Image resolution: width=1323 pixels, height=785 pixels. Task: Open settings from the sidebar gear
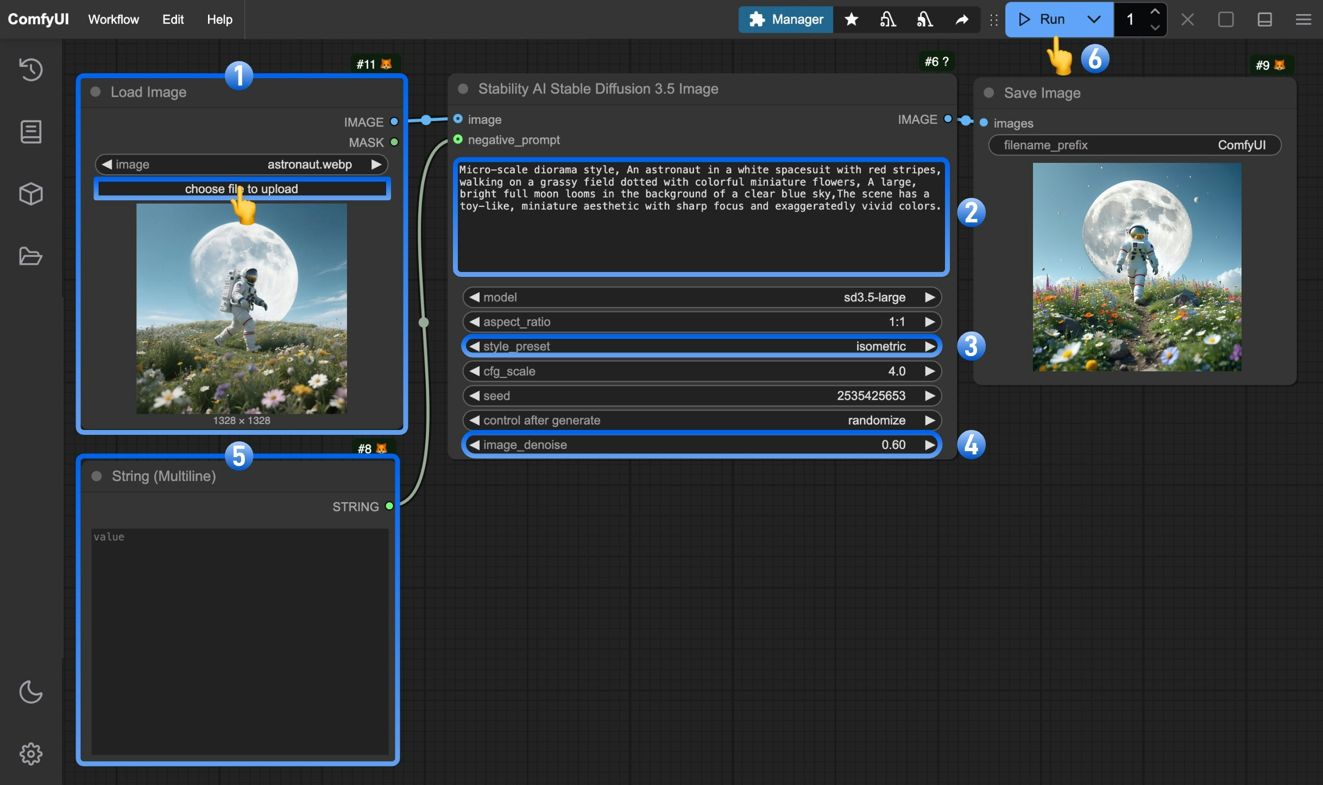point(31,754)
